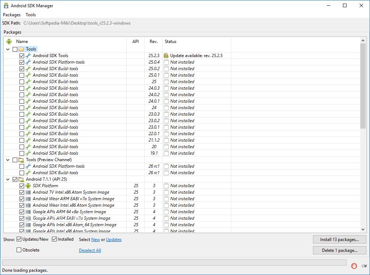Click the Updates selection link

[114, 240]
